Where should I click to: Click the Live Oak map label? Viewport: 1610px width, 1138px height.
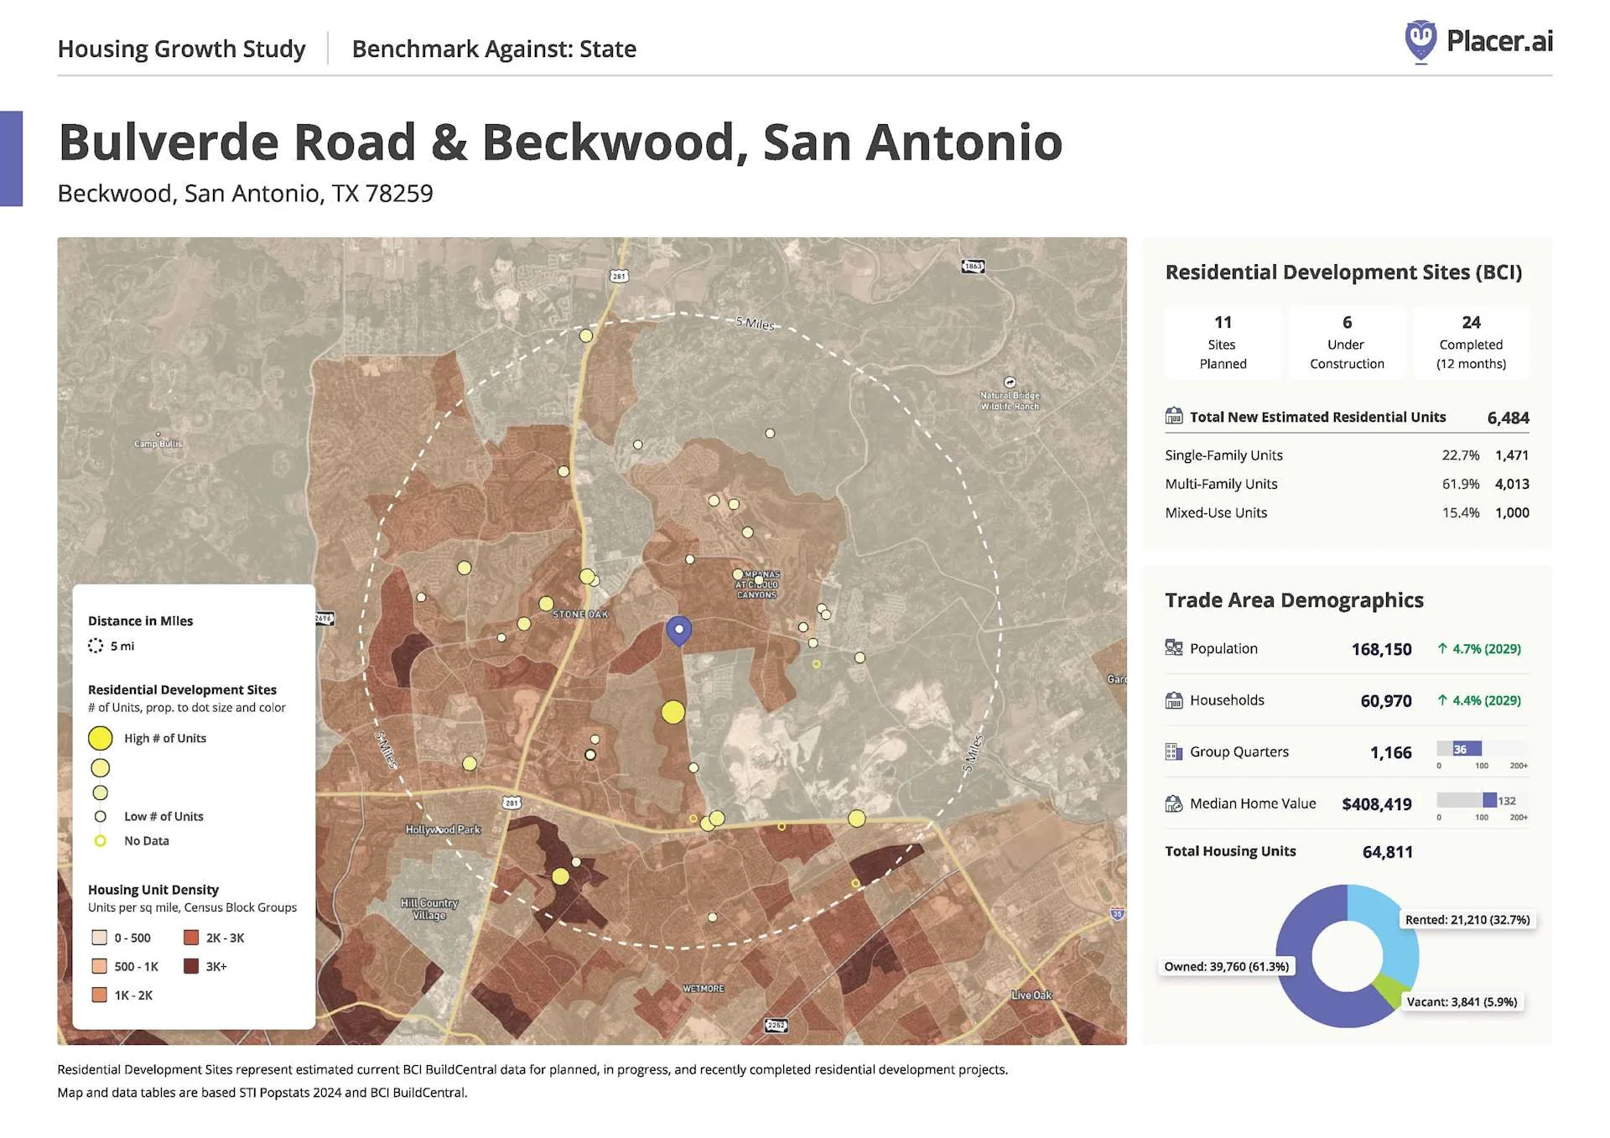click(1031, 995)
